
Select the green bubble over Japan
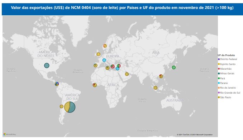coord(174,67)
